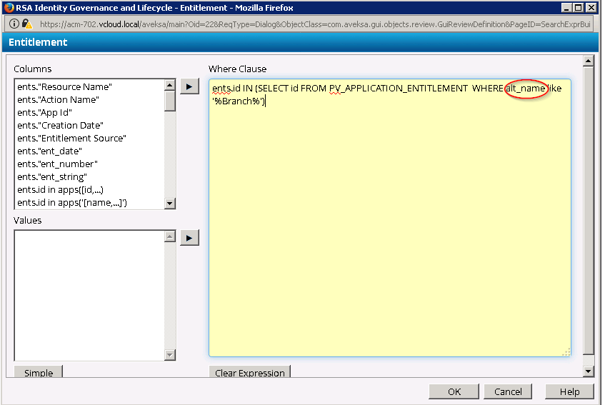This screenshot has width=605, height=405.
Task: Open Help for this dialog
Action: coord(569,391)
